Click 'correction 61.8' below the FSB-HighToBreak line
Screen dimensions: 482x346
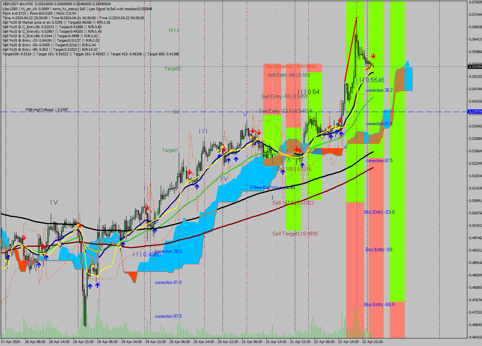point(379,124)
